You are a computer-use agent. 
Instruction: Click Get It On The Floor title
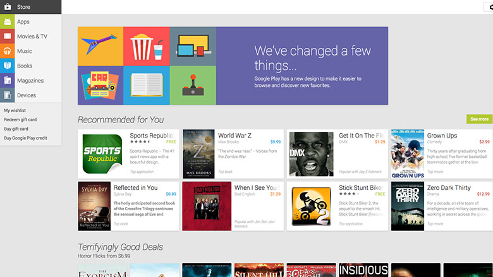point(362,136)
